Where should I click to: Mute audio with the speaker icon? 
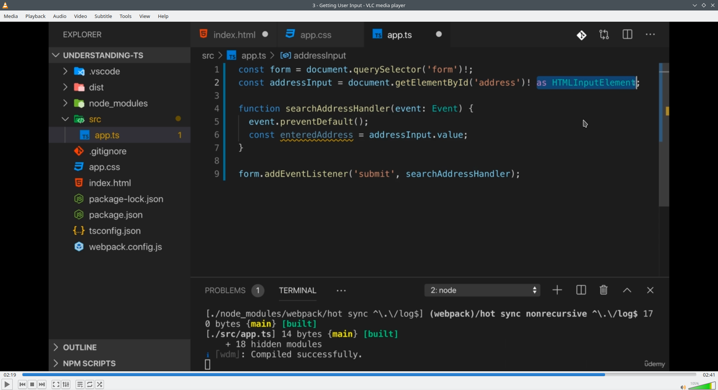click(x=683, y=387)
